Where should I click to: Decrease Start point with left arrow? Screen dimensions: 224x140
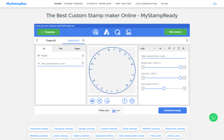tap(143, 88)
